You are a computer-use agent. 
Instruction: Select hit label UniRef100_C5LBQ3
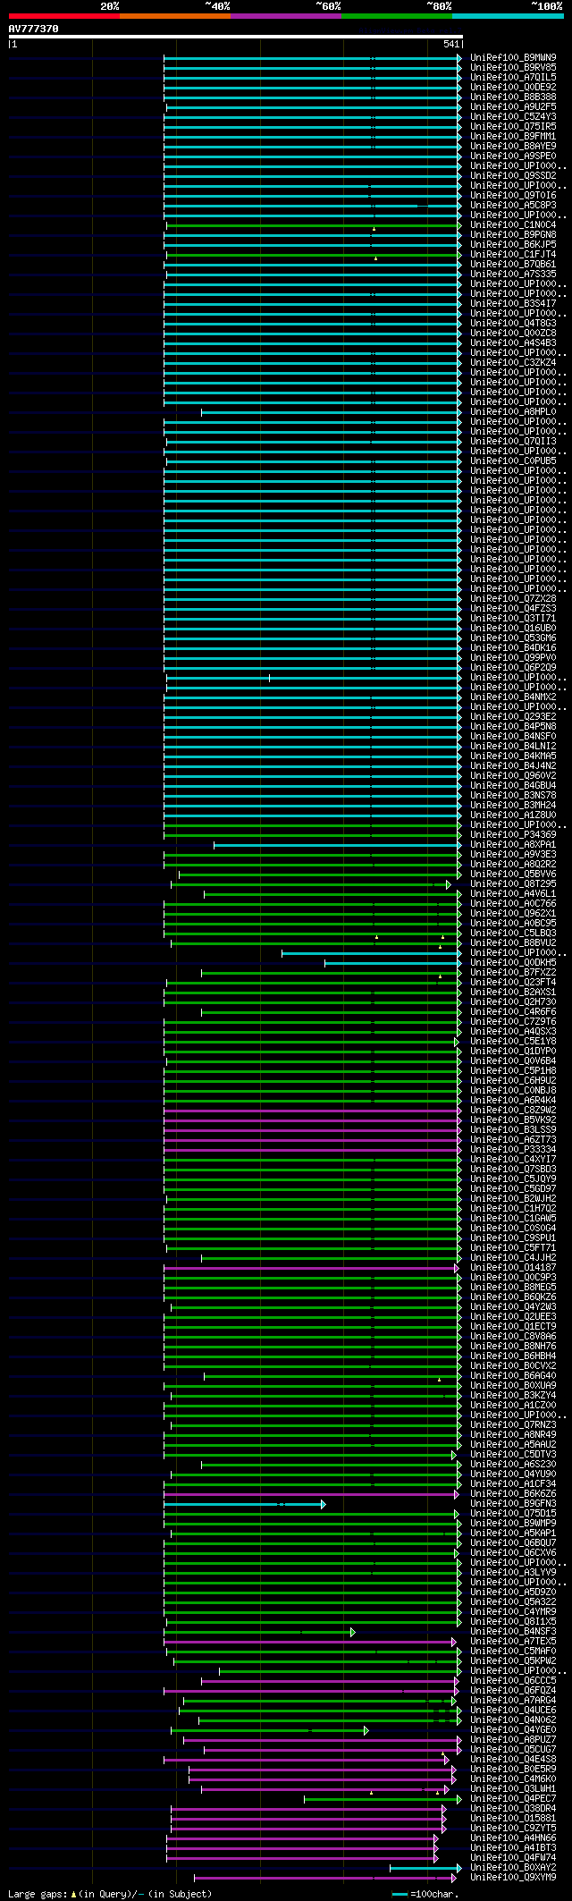(x=513, y=934)
